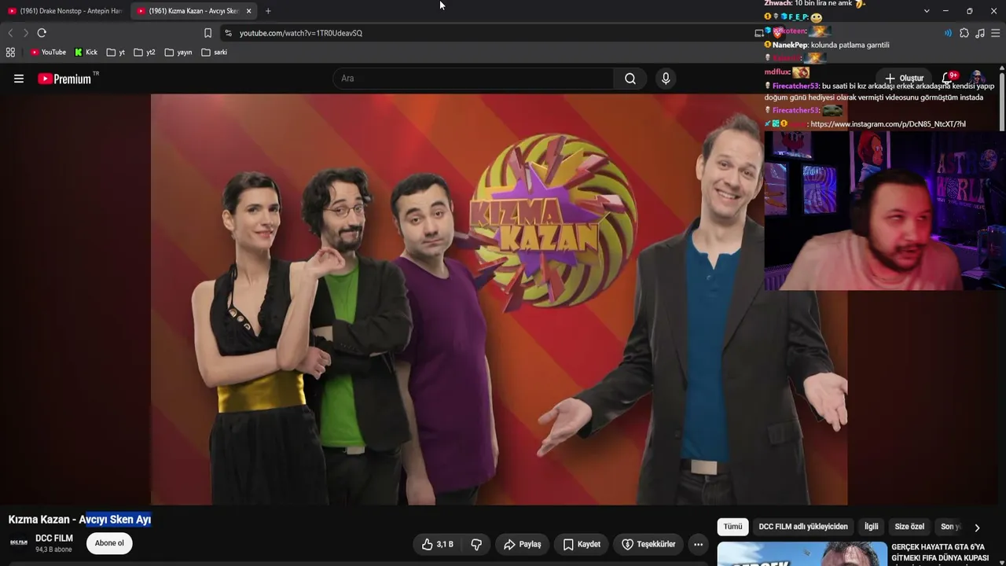Select the İlgili filter chip
Viewport: 1006px width, 566px height.
pos(871,527)
